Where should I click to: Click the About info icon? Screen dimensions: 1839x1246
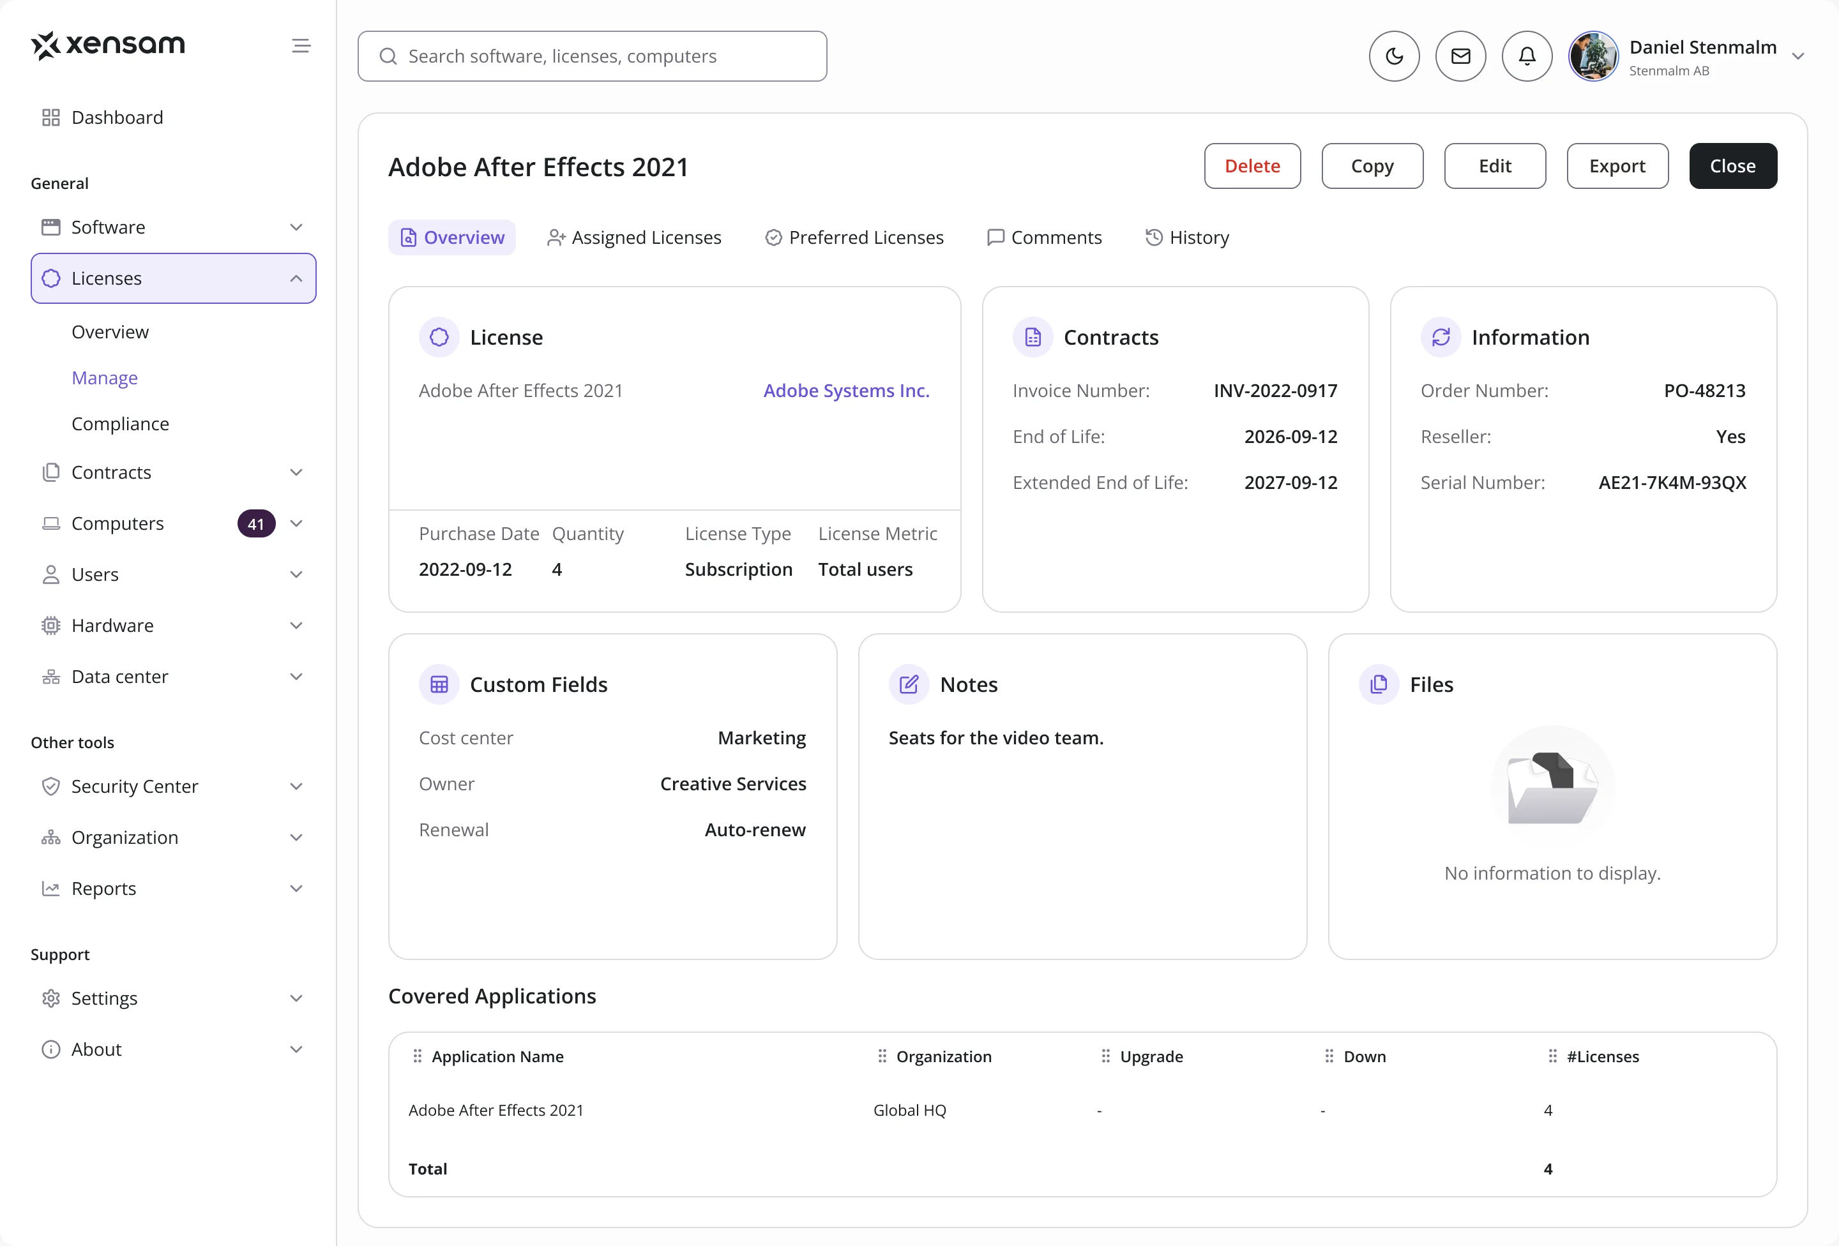tap(50, 1049)
